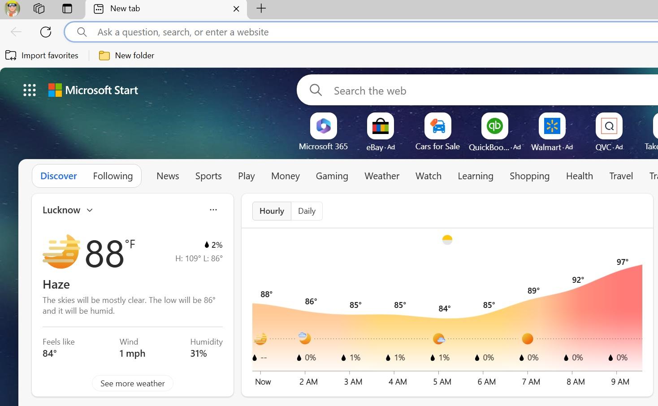Click the See more weather button
658x406 pixels.
point(132,383)
